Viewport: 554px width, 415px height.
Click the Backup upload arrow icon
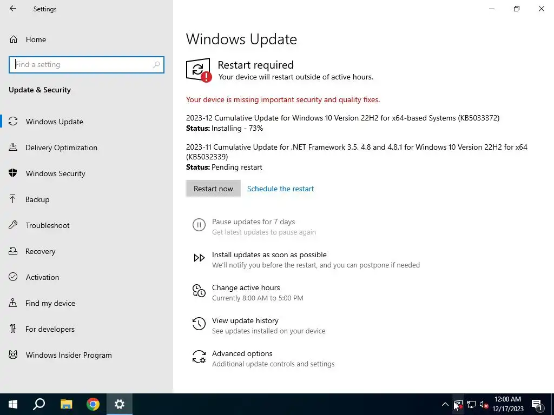(13, 199)
